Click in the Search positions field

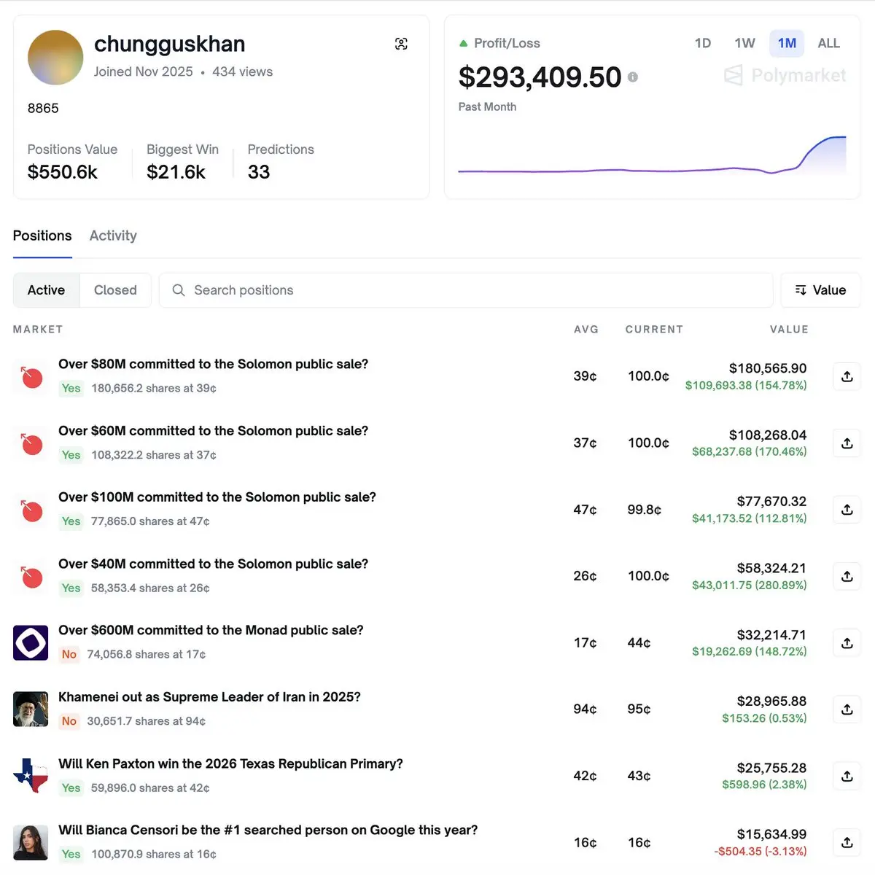[466, 290]
